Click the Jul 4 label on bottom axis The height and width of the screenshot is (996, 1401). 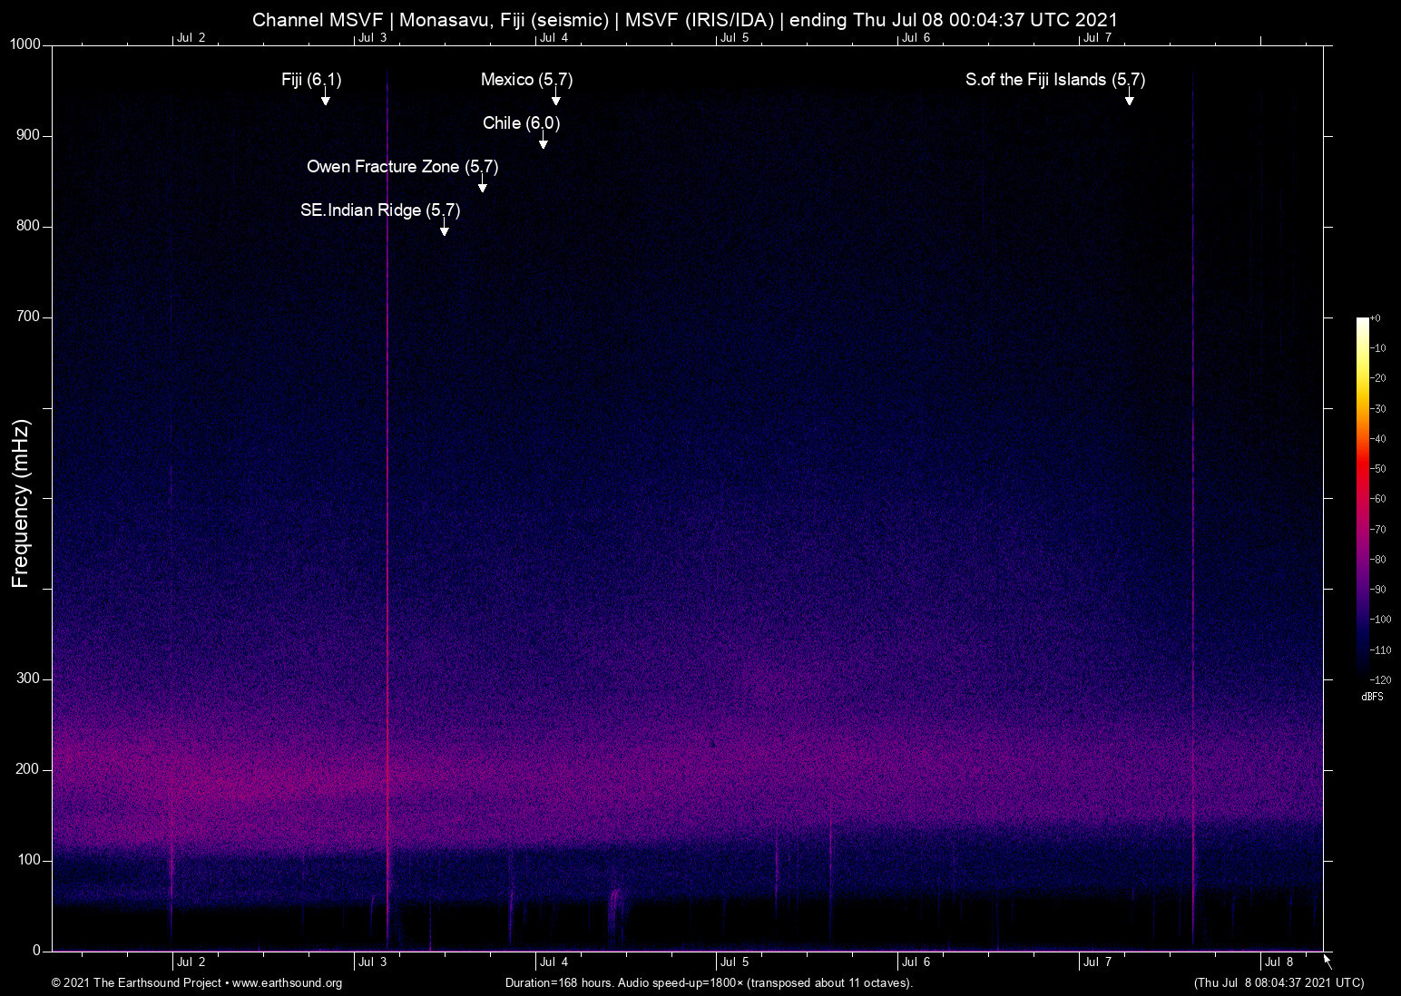554,962
